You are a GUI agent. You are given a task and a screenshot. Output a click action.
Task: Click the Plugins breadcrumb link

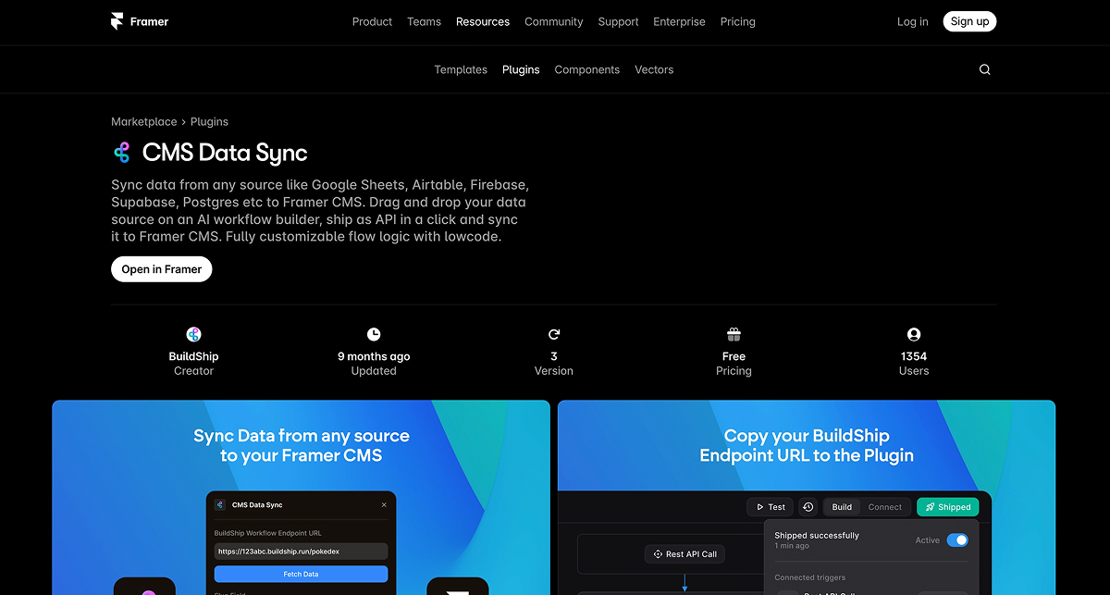209,121
